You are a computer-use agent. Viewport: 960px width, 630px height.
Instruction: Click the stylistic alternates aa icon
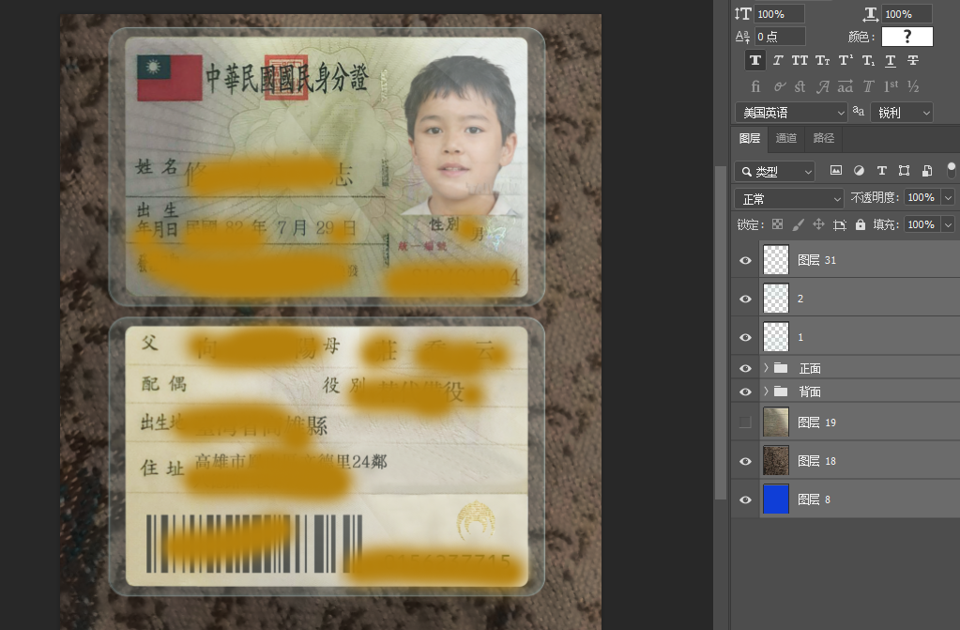pyautogui.click(x=846, y=86)
